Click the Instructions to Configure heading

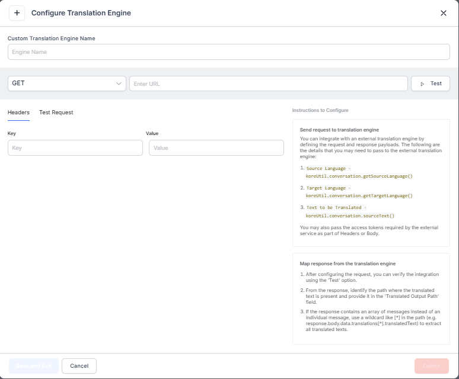pos(320,110)
